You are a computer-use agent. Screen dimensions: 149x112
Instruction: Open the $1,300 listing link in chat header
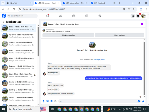(x=58, y=32)
